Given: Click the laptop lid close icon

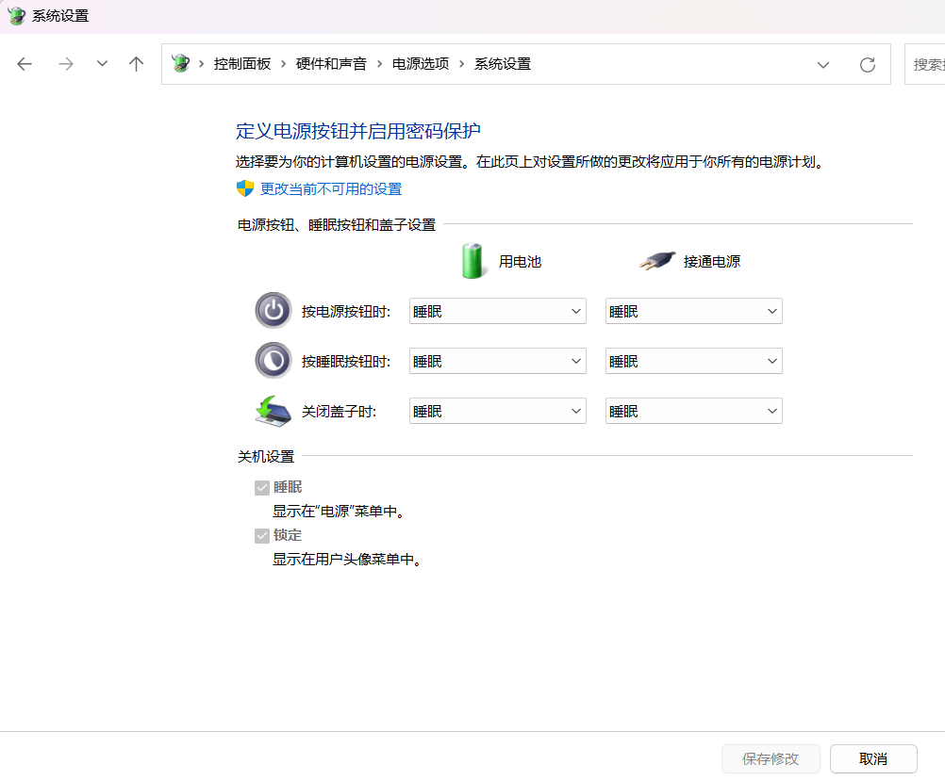Looking at the screenshot, I should point(273,411).
